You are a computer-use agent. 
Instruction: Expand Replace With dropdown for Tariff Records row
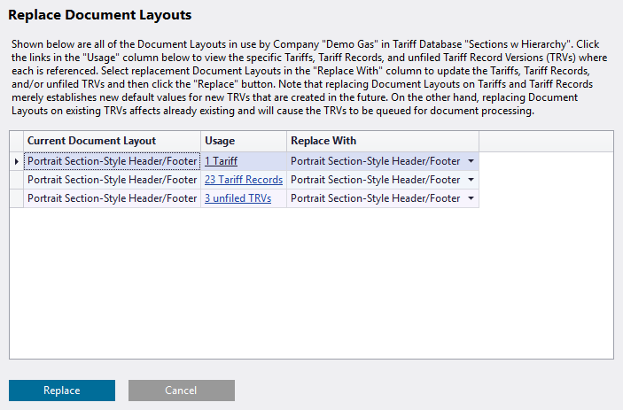click(471, 180)
